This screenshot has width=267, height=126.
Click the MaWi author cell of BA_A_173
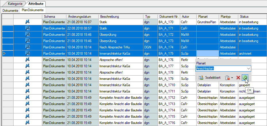188,41
